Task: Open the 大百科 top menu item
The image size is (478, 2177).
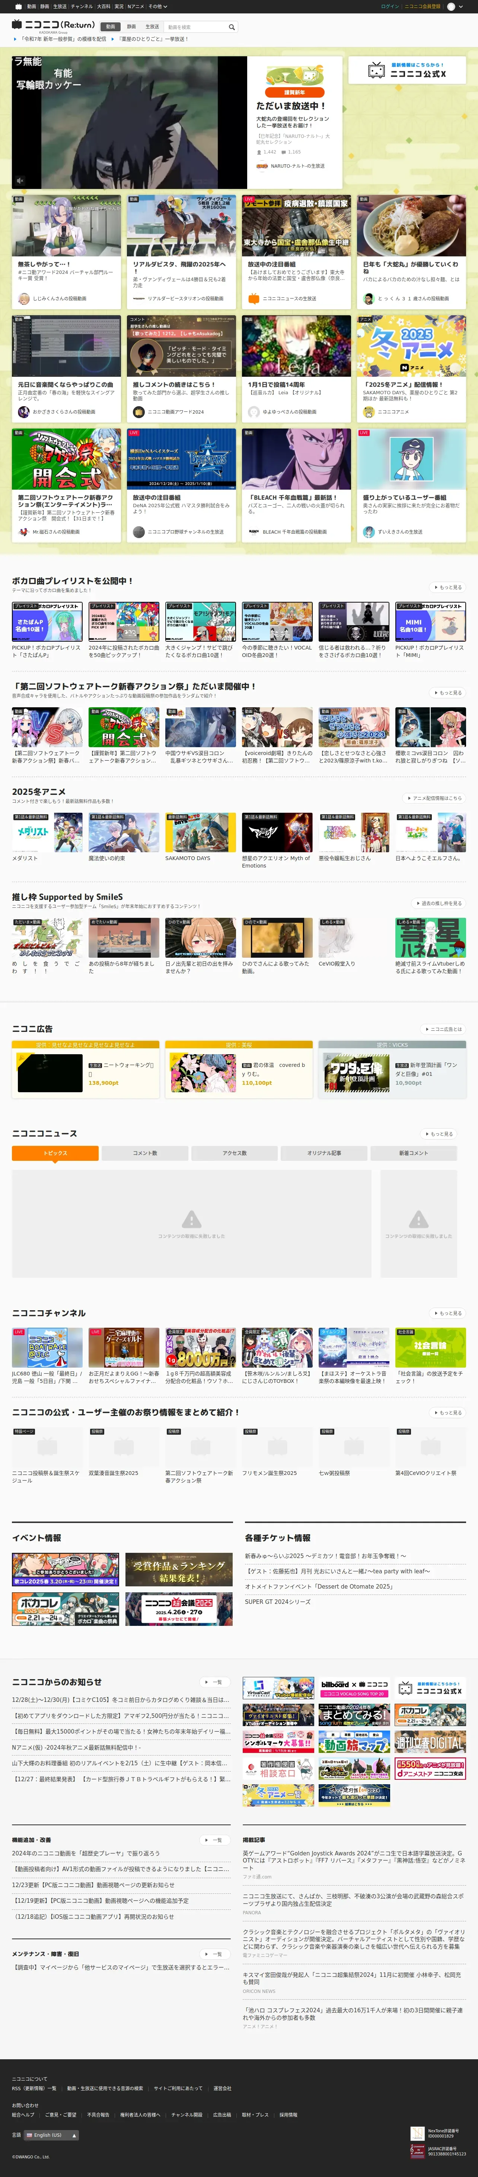Action: pyautogui.click(x=103, y=6)
